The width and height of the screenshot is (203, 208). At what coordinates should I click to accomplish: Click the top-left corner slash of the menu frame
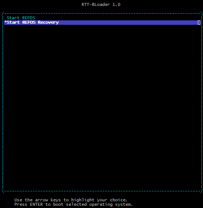[3, 14]
